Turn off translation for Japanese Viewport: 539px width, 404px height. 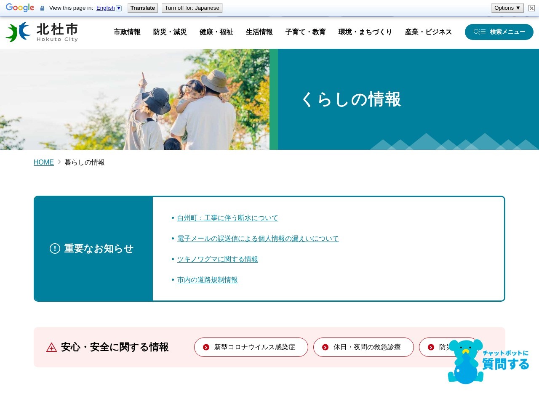point(192,8)
